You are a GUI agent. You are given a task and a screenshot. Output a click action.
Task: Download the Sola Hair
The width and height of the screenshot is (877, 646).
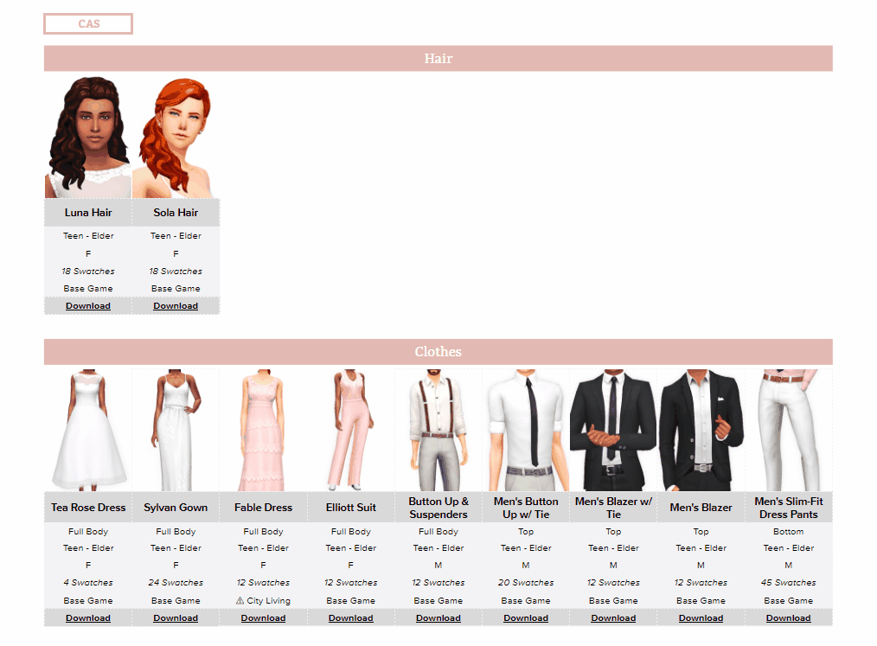click(176, 306)
